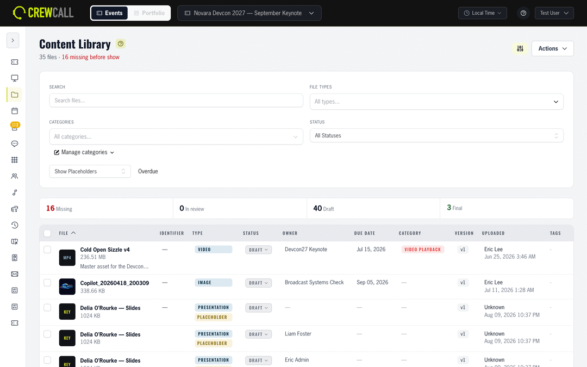Image resolution: width=587 pixels, height=367 pixels.
Task: Click the VIDEO PLAYBACK category tag
Action: coord(423,250)
